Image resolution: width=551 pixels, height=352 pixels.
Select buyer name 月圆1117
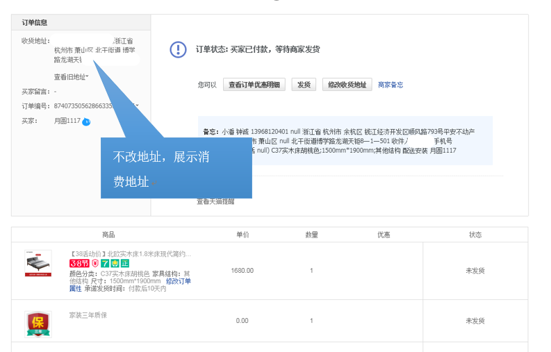pos(67,121)
